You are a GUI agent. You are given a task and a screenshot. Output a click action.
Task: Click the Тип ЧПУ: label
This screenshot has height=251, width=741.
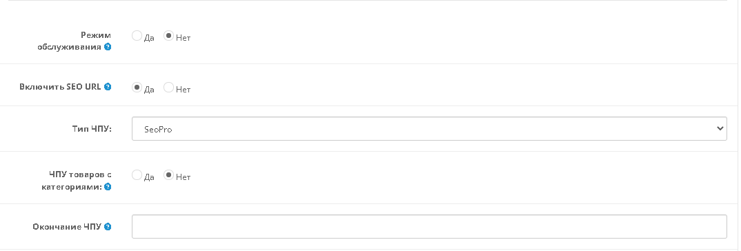click(x=92, y=128)
